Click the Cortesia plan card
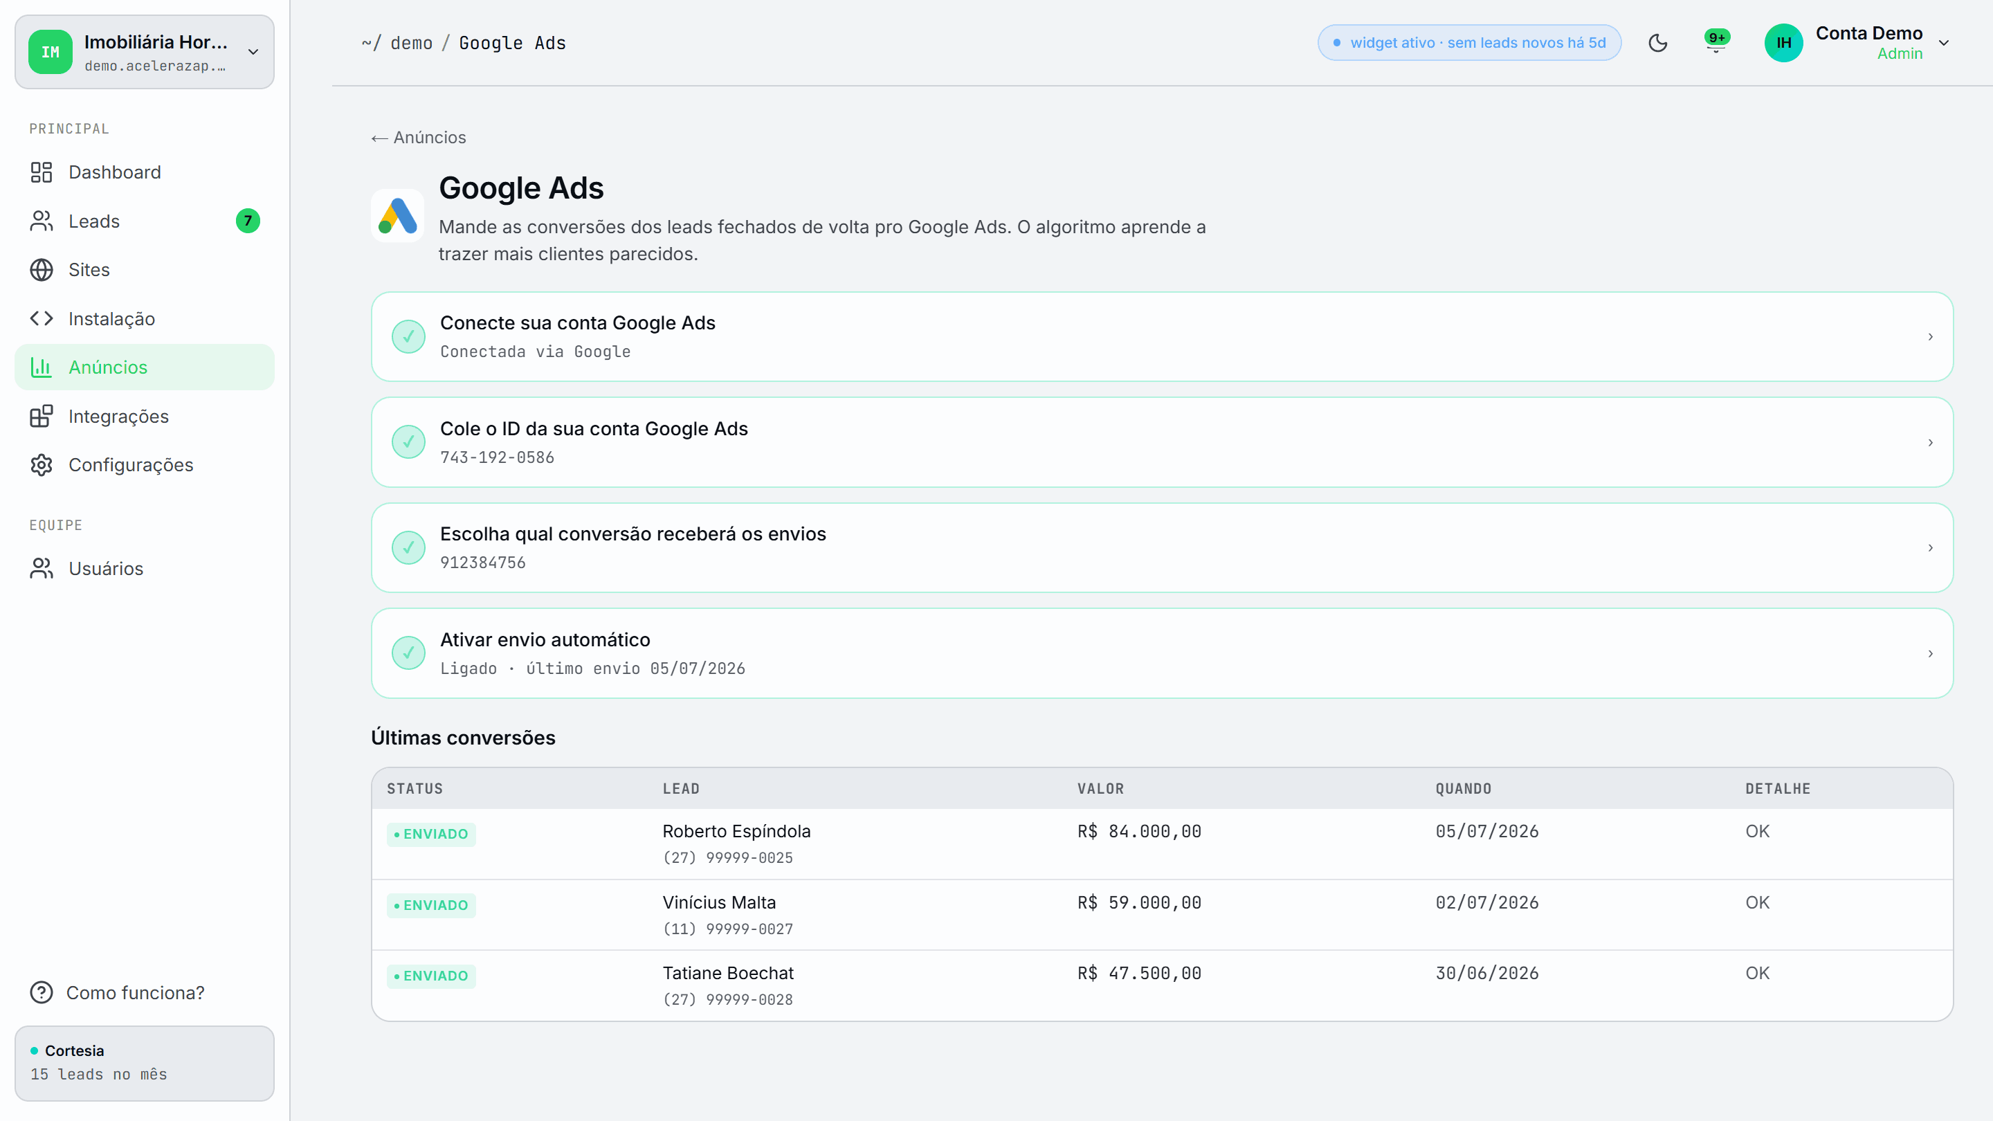Image resolution: width=1993 pixels, height=1121 pixels. pyautogui.click(x=145, y=1063)
